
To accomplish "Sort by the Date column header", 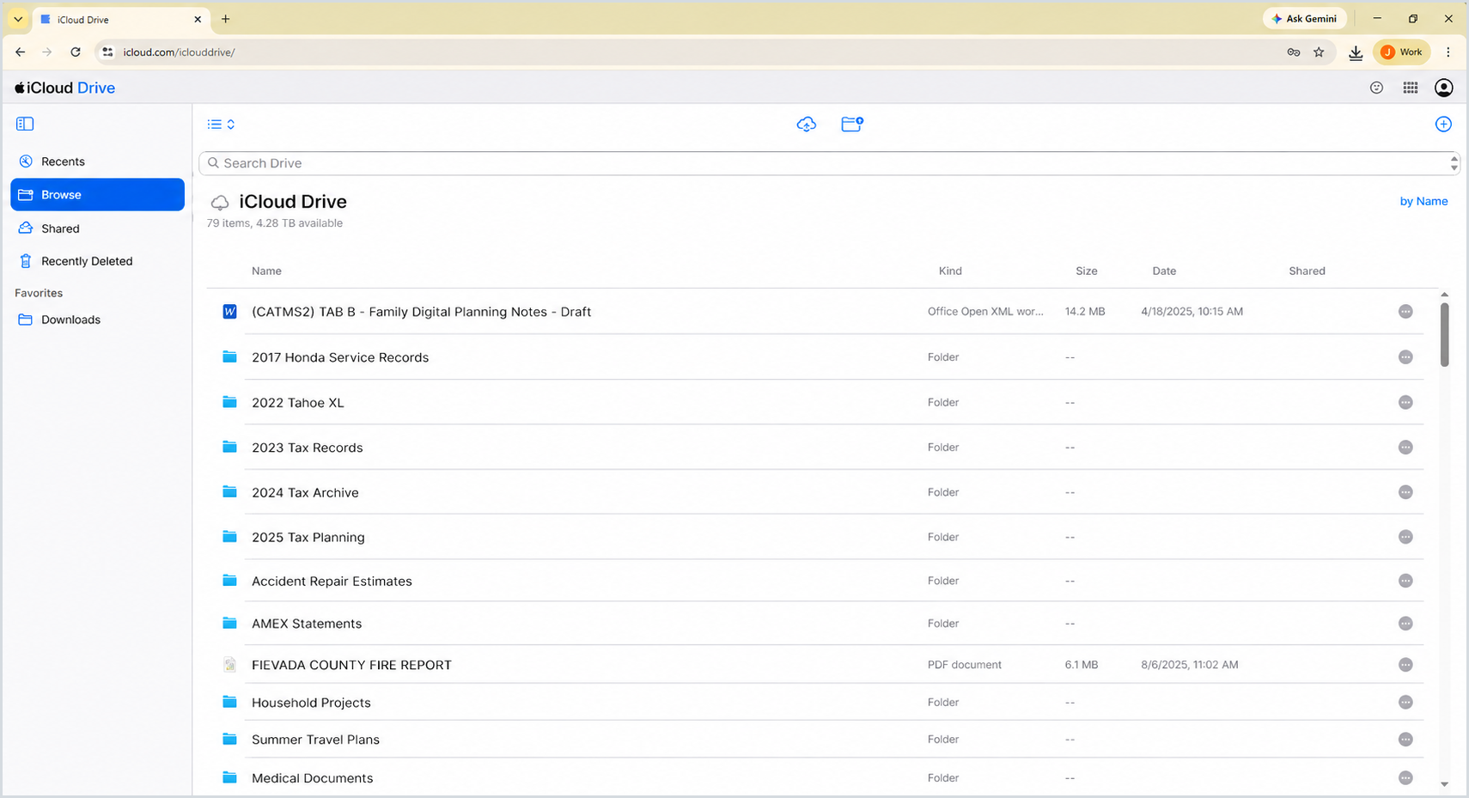I will (1164, 271).
